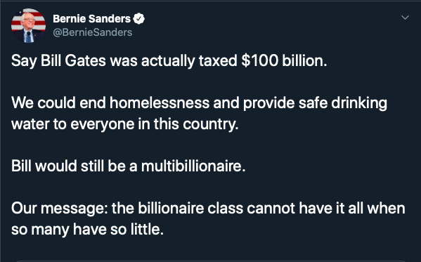This screenshot has width=421, height=262.
Task: Open Bernie Sanders profile picture
Action: pyautogui.click(x=28, y=25)
